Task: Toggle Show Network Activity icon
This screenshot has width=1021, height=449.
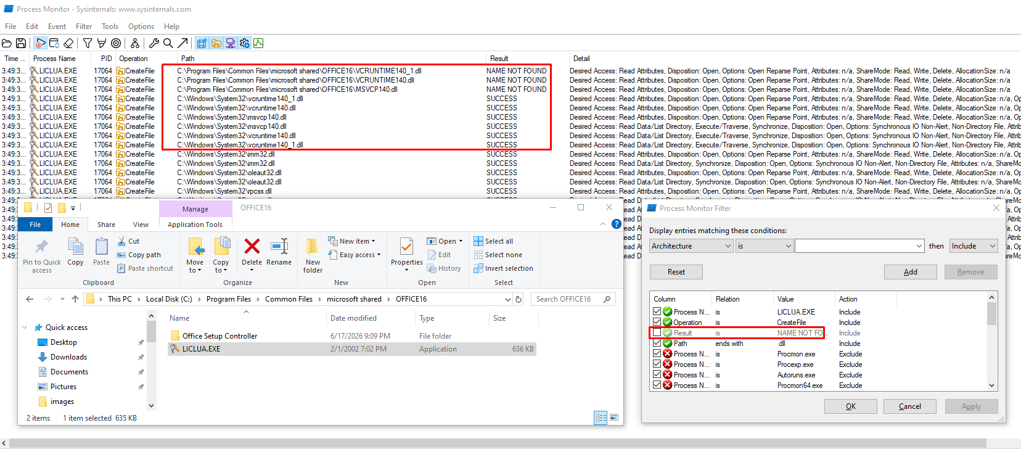Action: [230, 43]
